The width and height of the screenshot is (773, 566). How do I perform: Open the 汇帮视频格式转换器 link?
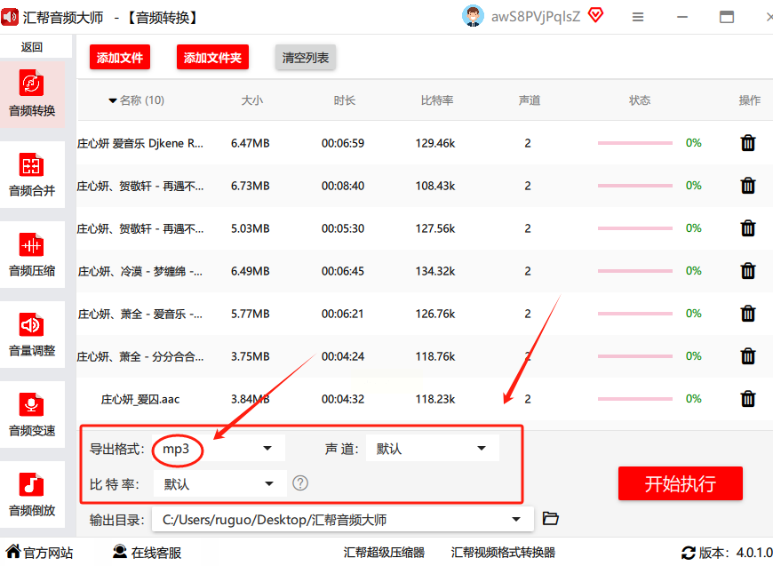pyautogui.click(x=503, y=553)
